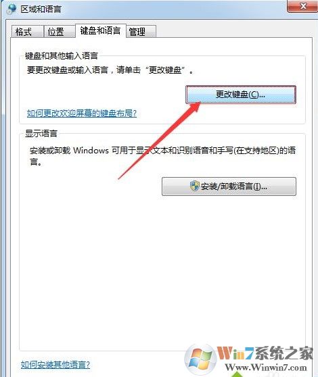318x377 pixels.
Task: Click the globe icon in the title bar
Action: [12, 9]
